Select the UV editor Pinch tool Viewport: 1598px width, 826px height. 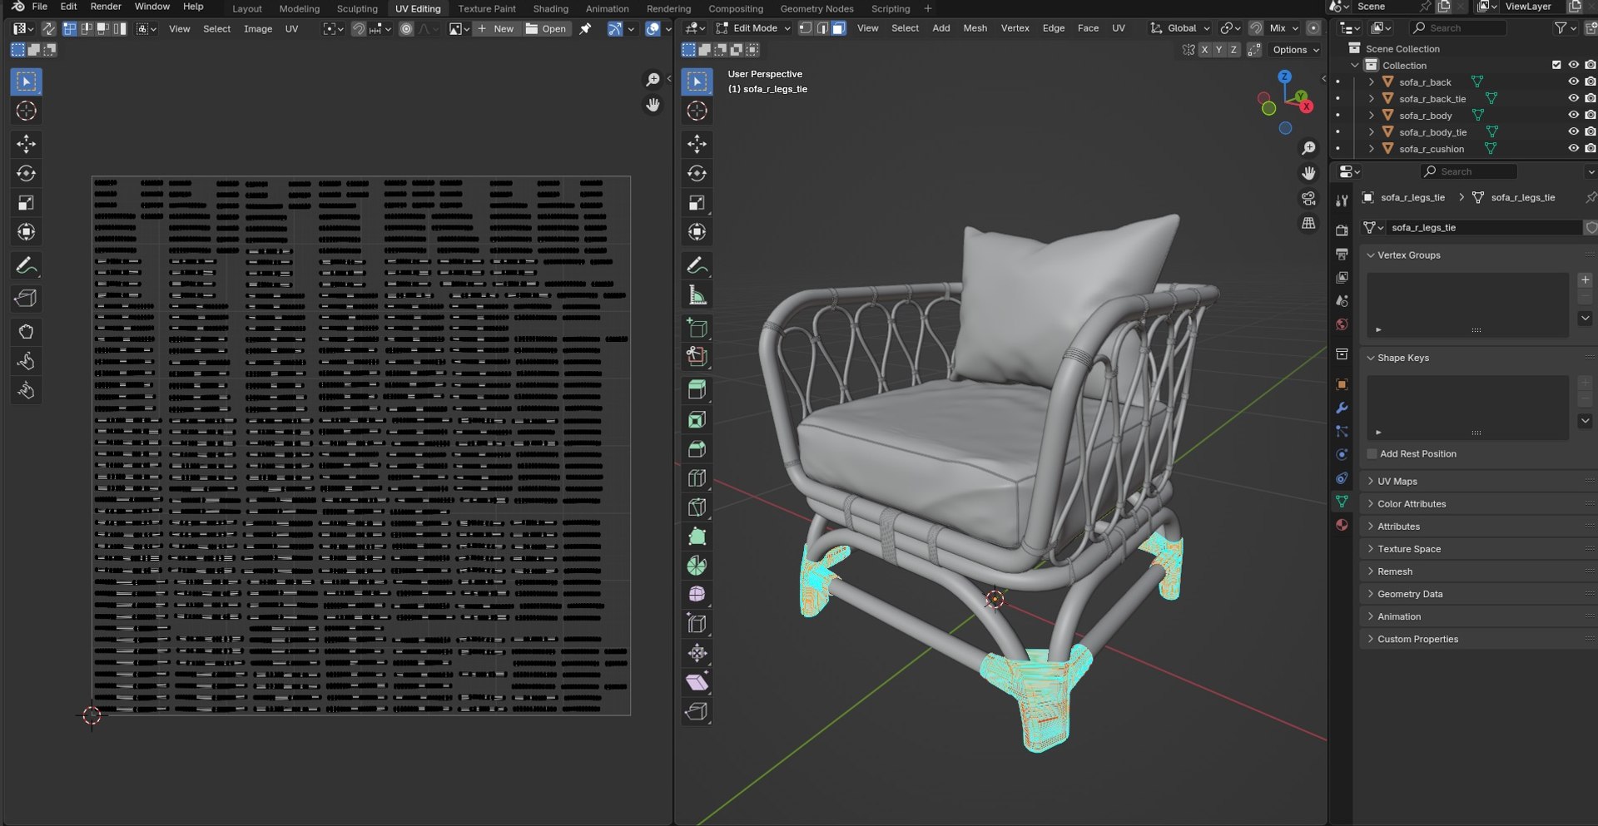coord(26,390)
